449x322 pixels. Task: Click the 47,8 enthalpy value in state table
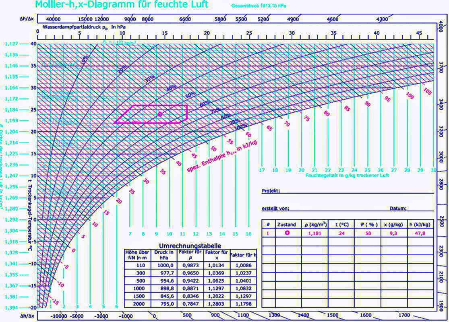pos(420,233)
